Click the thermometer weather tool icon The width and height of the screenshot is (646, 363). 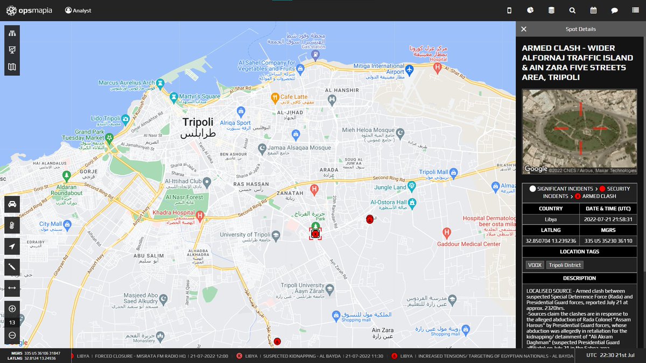point(12,225)
